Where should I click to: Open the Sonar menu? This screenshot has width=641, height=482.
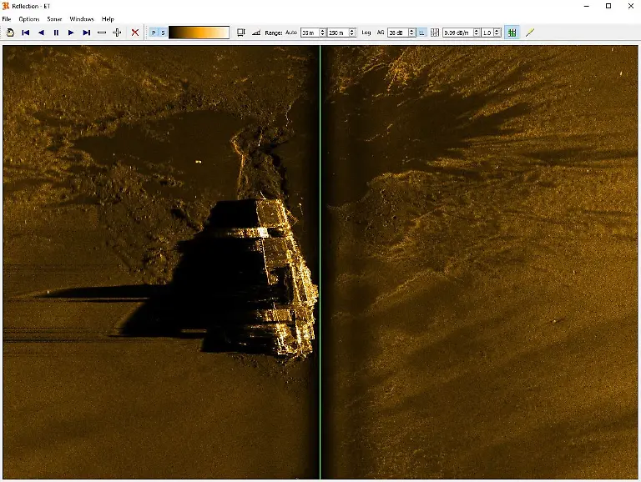click(x=54, y=18)
